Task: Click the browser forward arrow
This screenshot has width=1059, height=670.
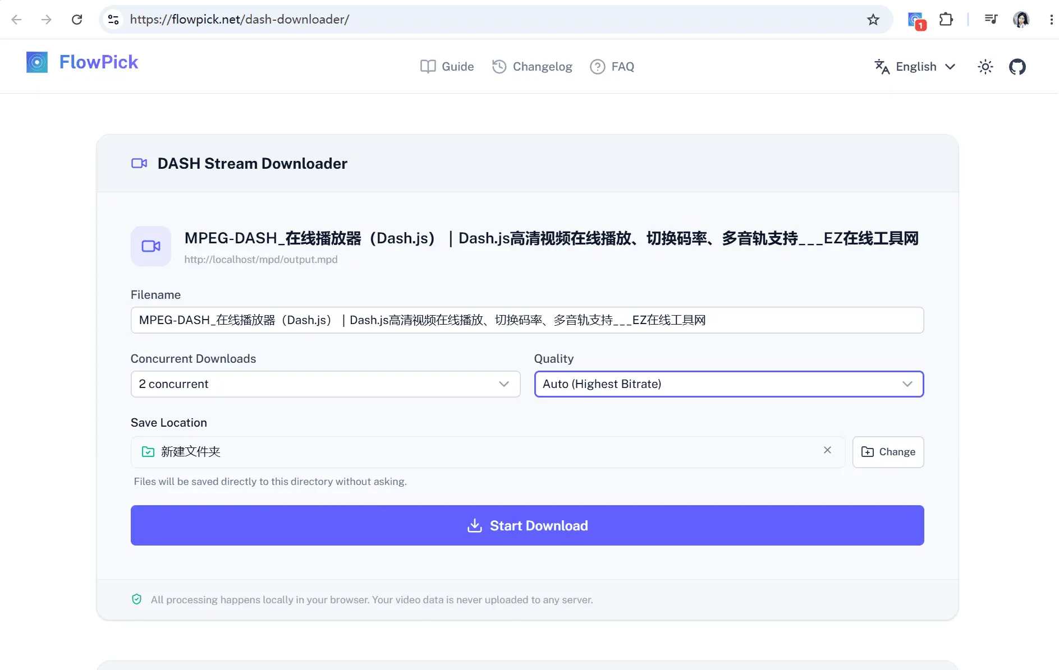Action: [x=47, y=20]
